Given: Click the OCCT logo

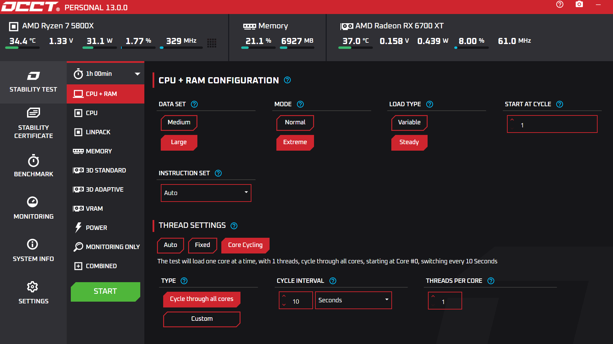Looking at the screenshot, I should [x=30, y=6].
